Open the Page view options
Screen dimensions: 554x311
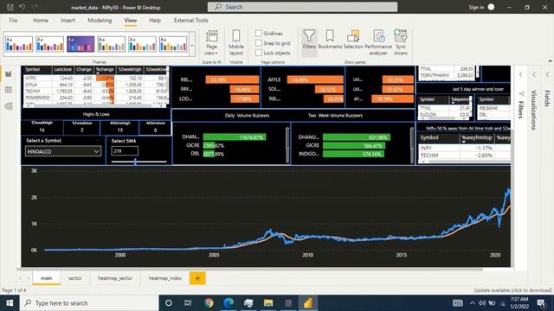pos(211,42)
